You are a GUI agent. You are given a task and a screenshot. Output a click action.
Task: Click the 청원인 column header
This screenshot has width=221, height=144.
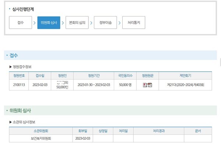pyautogui.click(x=62, y=75)
